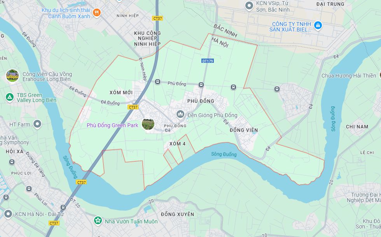Screen dimensions: 381x237
Task: Click the orange restaurant pin for Cánh Buồm Xanh
Action: (97, 12)
